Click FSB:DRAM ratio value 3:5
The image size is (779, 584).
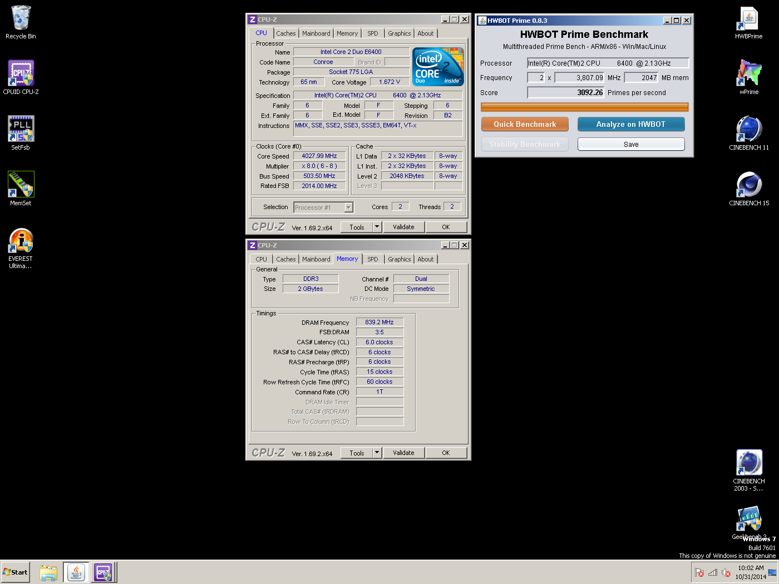[379, 332]
